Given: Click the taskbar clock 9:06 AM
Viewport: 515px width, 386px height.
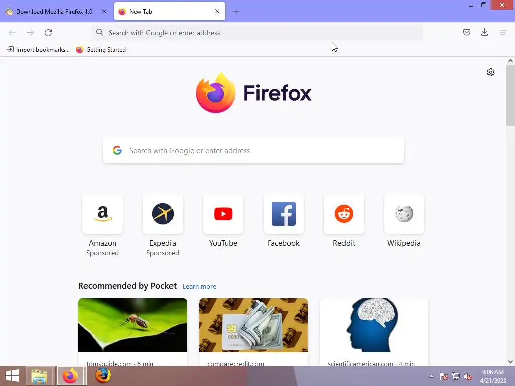Looking at the screenshot, I should pos(493,372).
